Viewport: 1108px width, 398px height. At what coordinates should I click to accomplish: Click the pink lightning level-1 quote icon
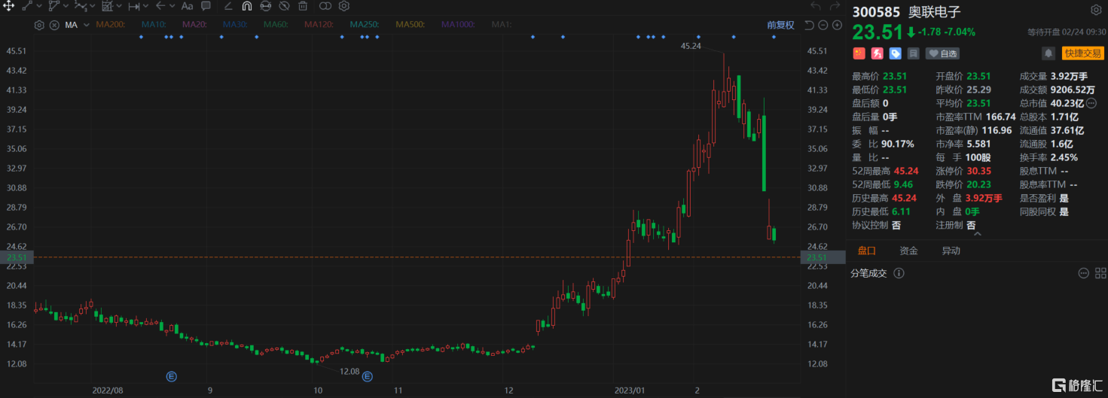877,53
